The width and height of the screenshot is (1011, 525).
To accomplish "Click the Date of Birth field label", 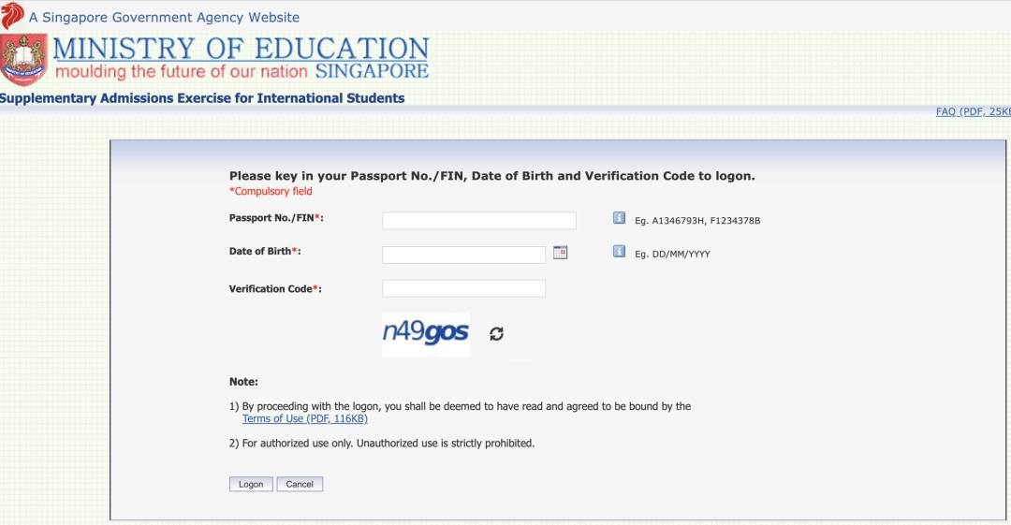I will click(x=264, y=252).
